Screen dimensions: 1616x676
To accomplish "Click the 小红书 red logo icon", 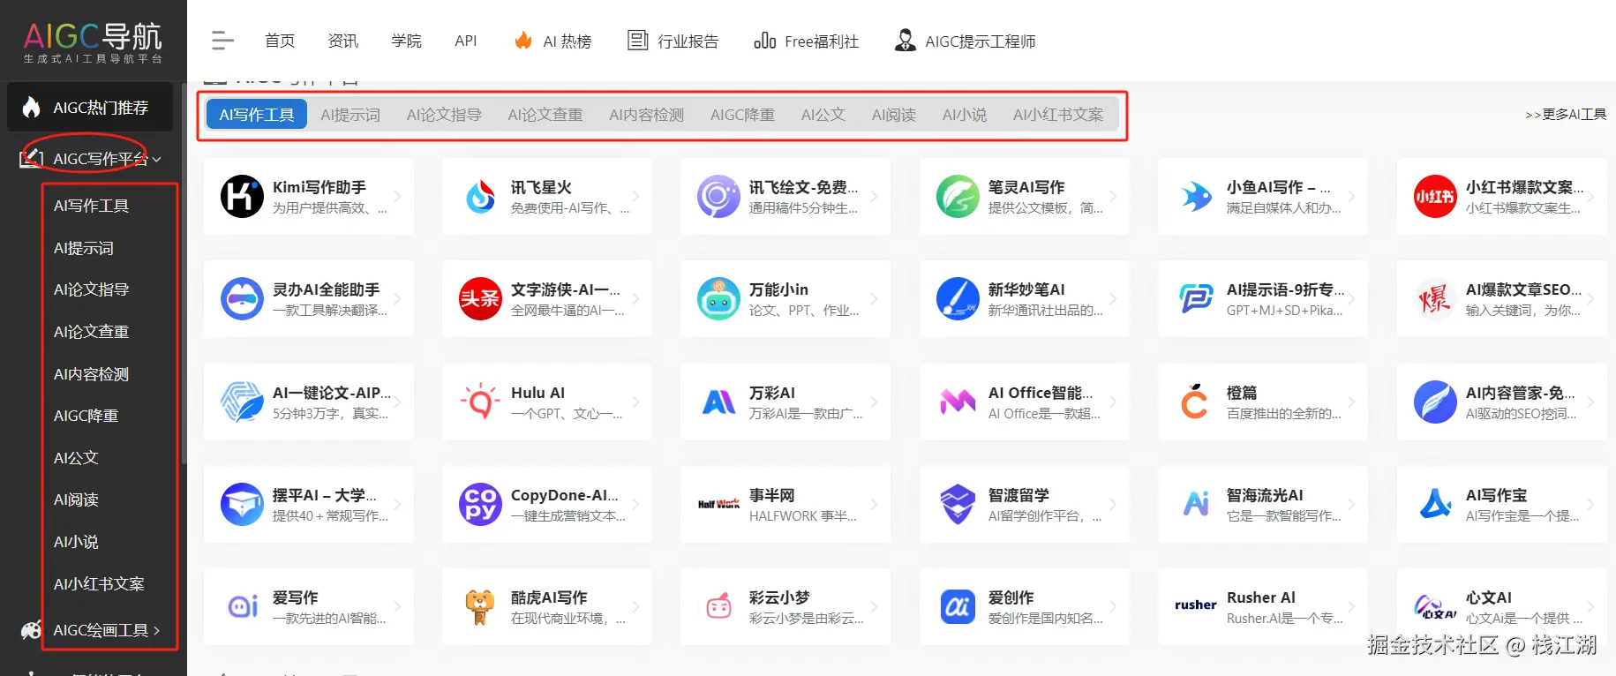I will [x=1435, y=196].
